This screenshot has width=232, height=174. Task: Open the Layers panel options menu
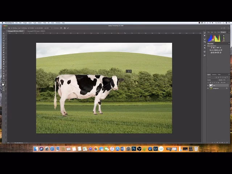229,74
